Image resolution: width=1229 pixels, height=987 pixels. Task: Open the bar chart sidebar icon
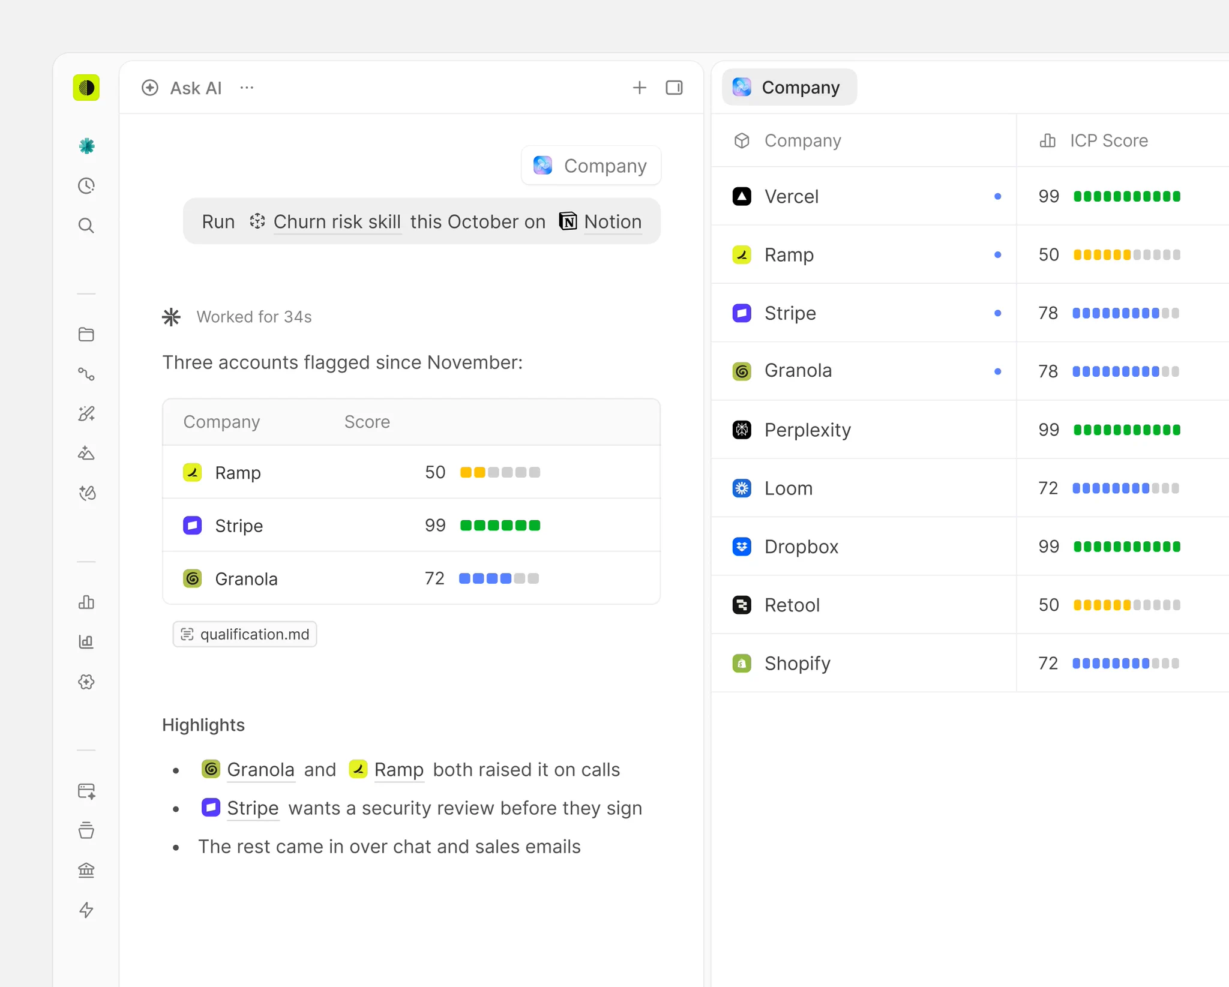(86, 602)
